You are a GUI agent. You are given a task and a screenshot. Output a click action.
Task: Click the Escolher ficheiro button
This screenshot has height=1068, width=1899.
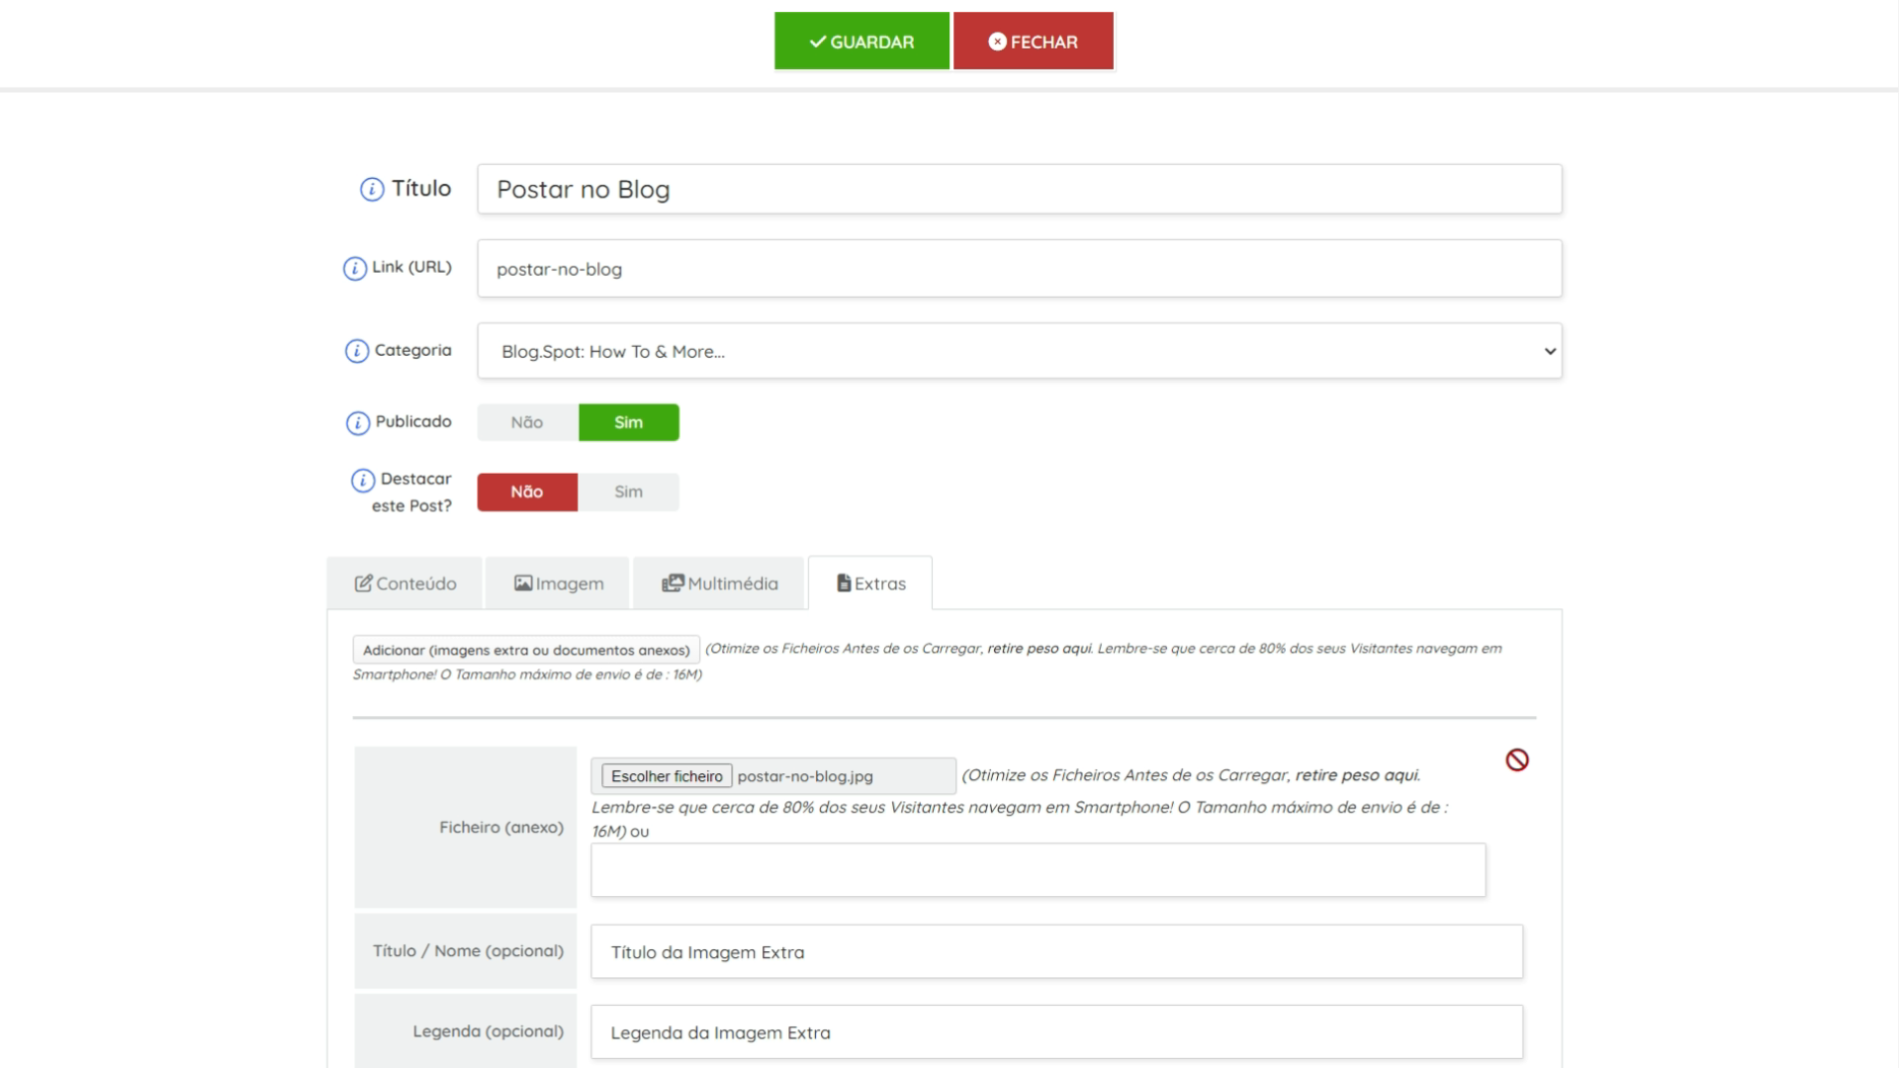pos(667,776)
